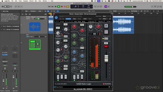
Task: Open the Mixer button in control bar
Action: (x=19, y=7)
